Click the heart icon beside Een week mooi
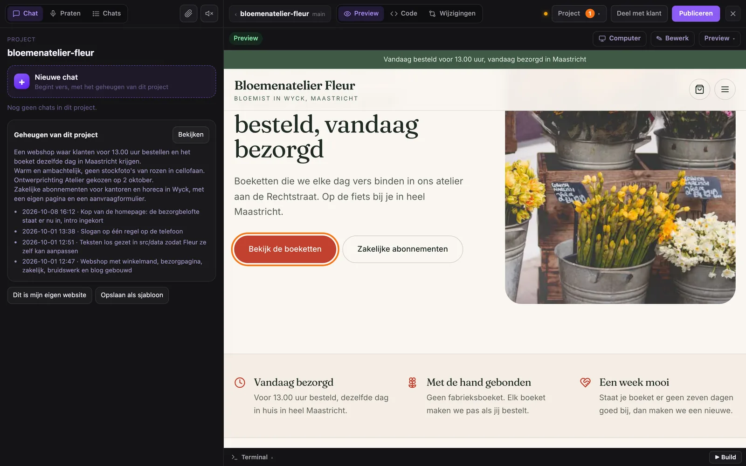 click(x=585, y=383)
